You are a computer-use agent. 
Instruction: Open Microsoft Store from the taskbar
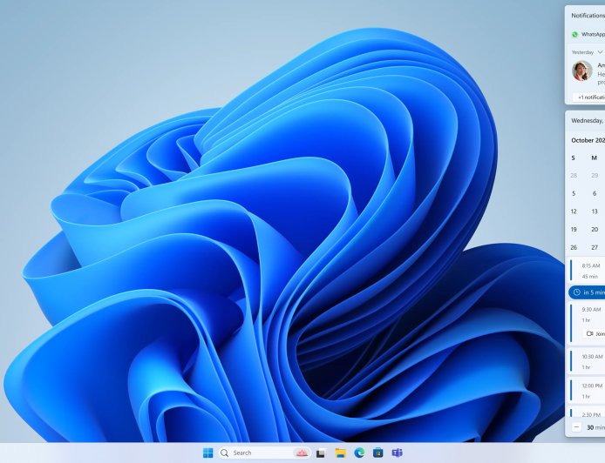pos(378,453)
